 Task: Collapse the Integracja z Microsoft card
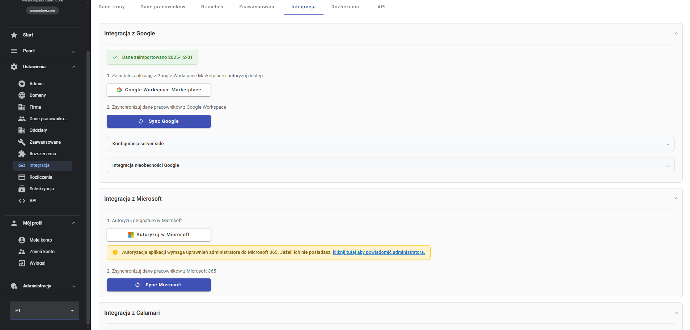point(676,199)
